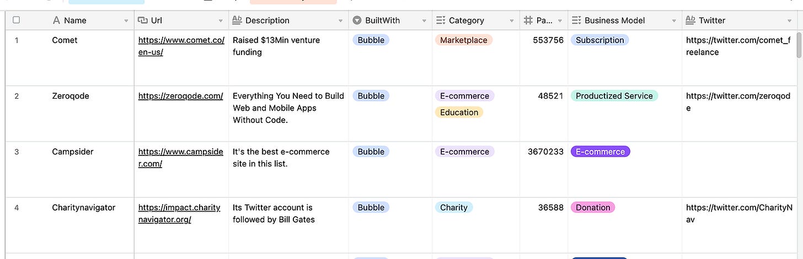Screen dimensions: 803x259
Task: Open the Category column dropdown arrow
Action: pos(511,21)
